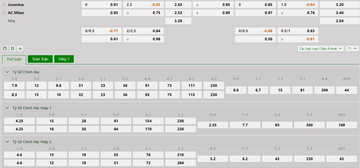Collapse the Tỷ Số Chính Xác section
The height and width of the screenshot is (168, 360).
7,72
